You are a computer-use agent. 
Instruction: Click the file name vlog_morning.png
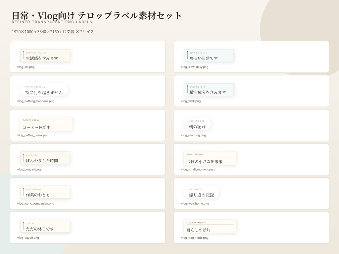coord(193,135)
